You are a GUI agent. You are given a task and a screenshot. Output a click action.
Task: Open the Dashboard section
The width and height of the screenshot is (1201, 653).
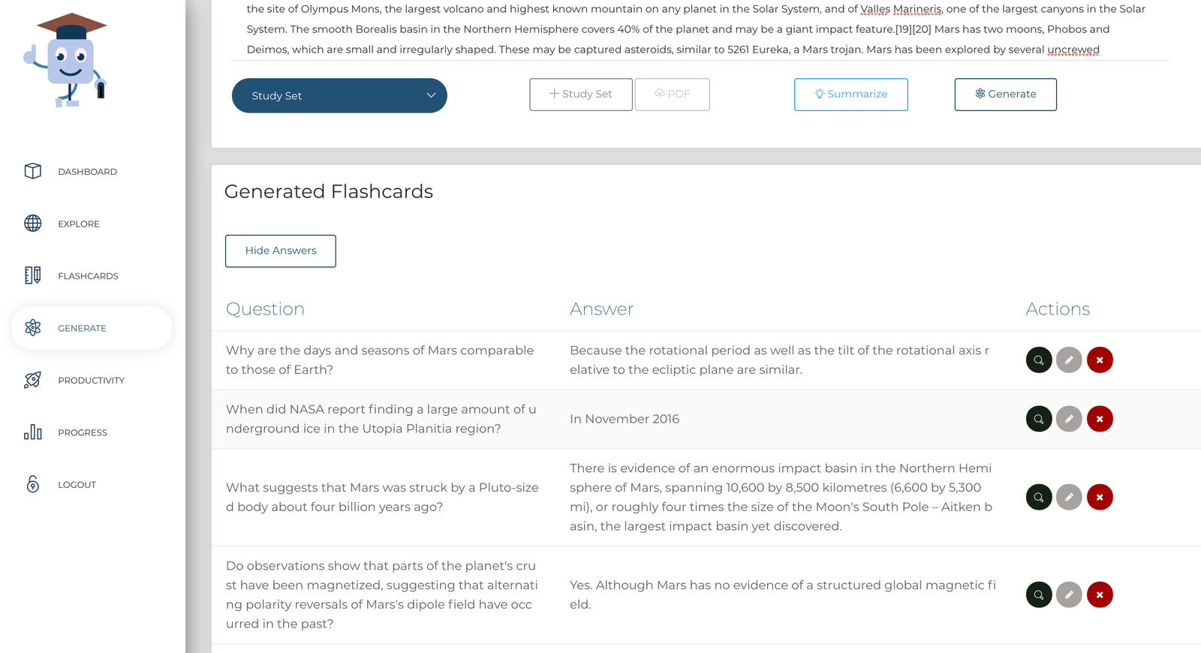point(87,171)
